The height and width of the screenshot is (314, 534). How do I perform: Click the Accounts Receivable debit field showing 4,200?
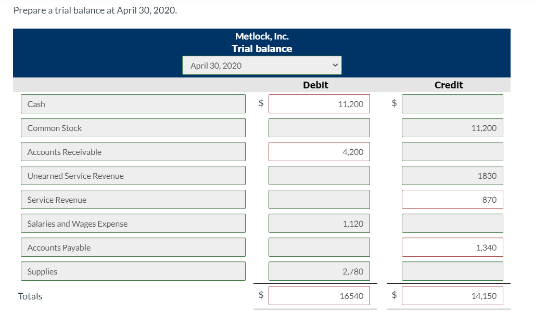[x=319, y=151]
